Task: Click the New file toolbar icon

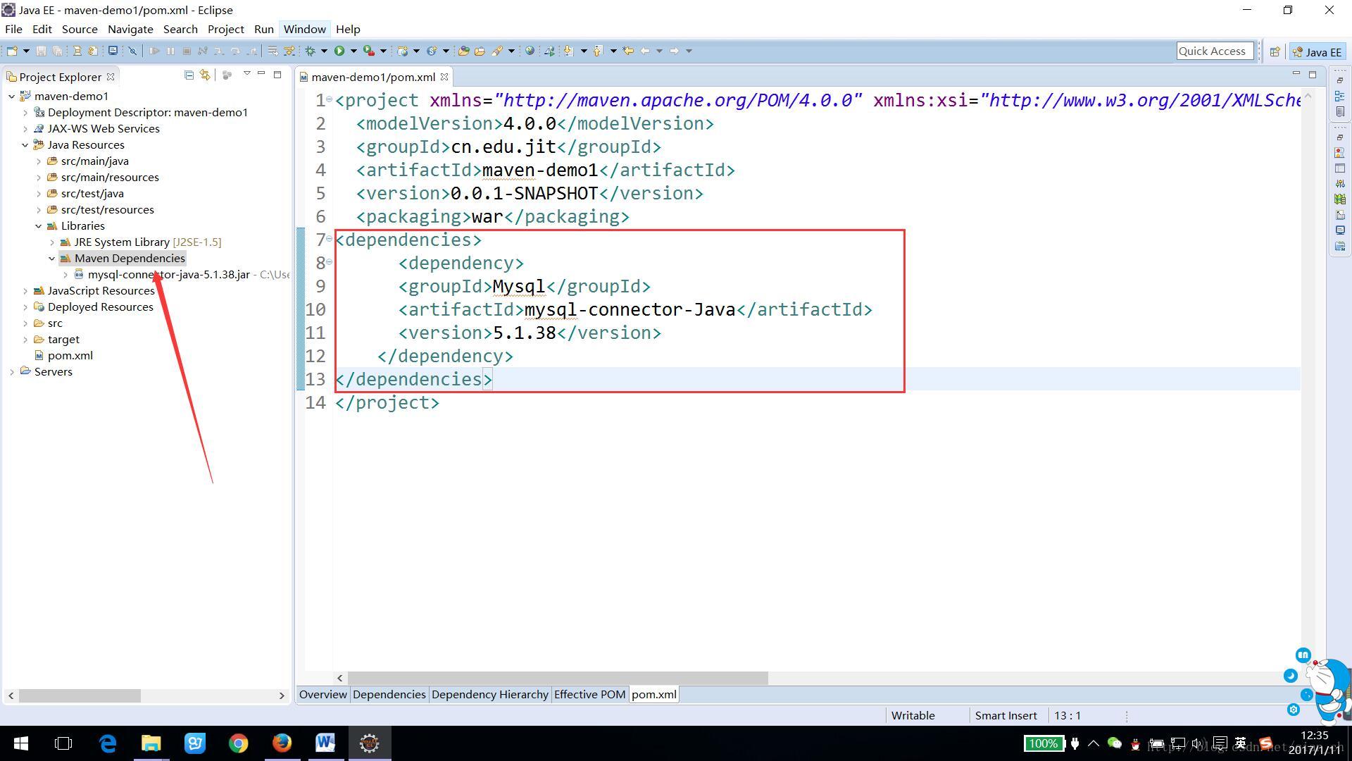Action: [12, 51]
